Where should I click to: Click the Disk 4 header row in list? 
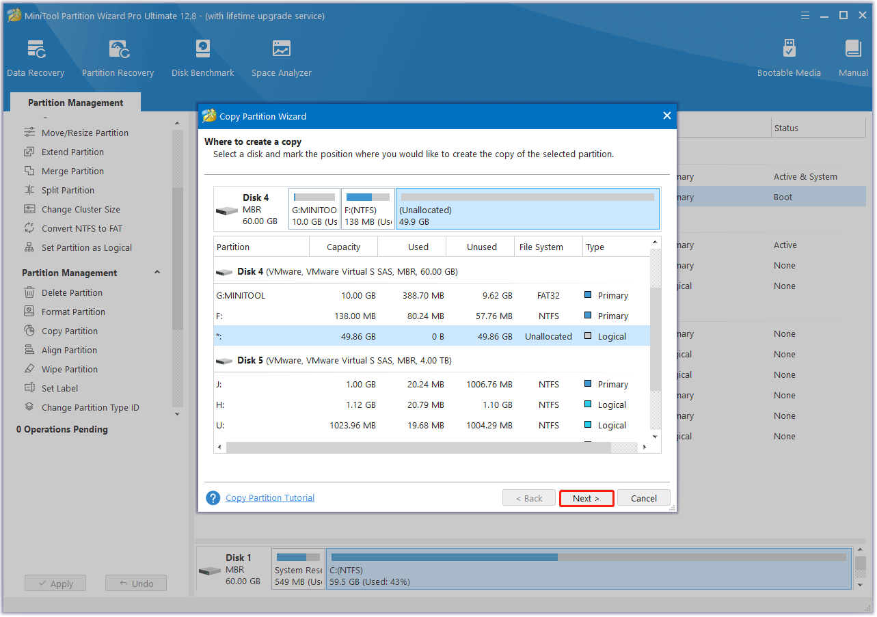432,271
